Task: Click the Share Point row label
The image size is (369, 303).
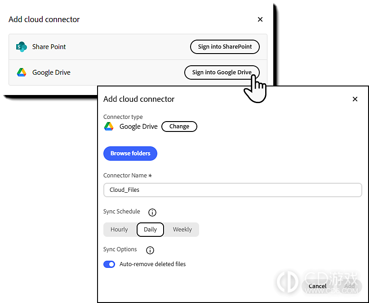Action: point(49,47)
